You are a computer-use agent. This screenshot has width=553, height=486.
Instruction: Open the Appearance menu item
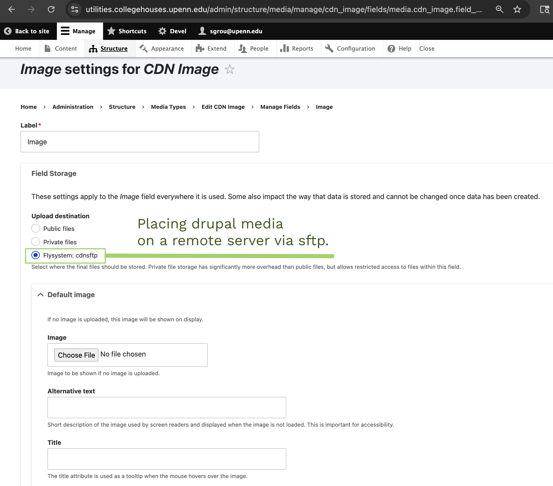point(167,48)
